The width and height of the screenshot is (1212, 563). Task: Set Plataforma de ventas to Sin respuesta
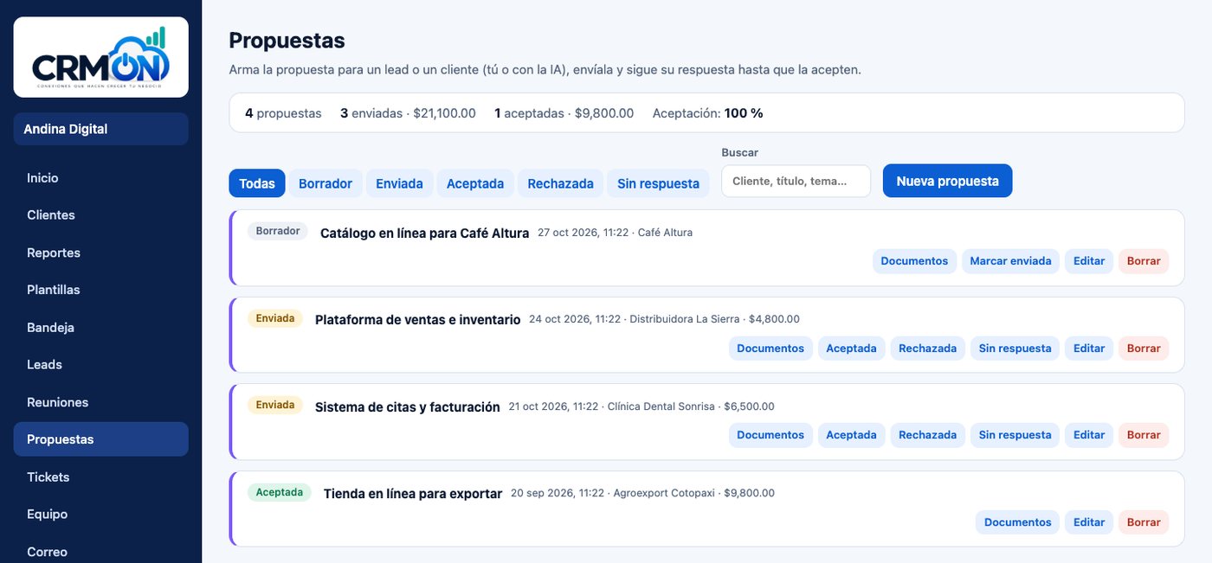[1015, 349]
